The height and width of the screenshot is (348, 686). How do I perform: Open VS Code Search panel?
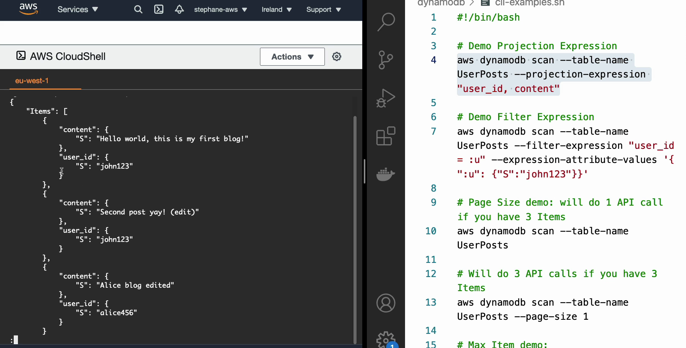386,22
